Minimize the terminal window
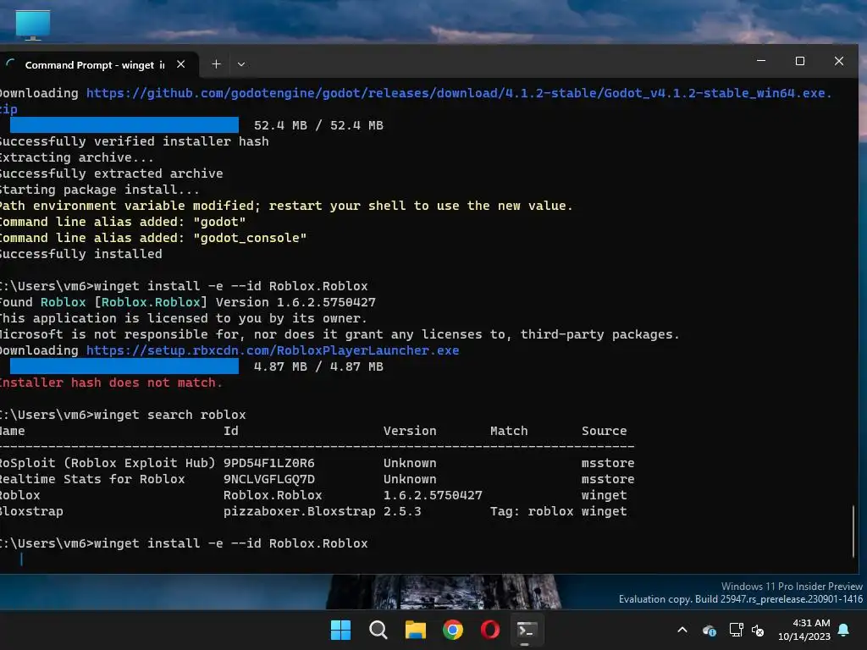The image size is (867, 650). click(761, 61)
